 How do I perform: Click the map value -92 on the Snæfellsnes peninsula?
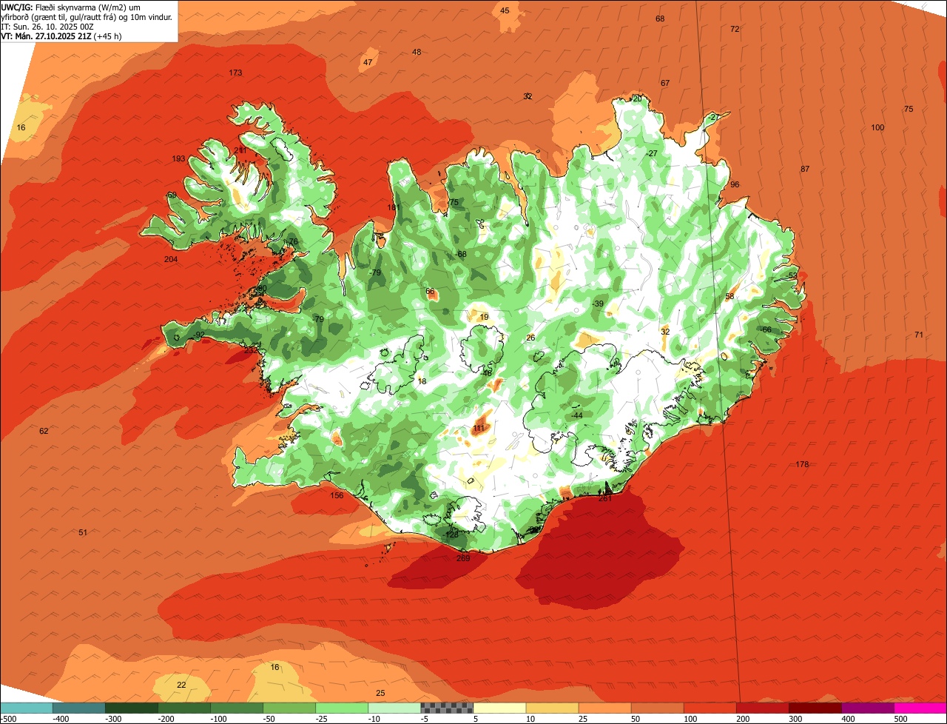tap(198, 335)
